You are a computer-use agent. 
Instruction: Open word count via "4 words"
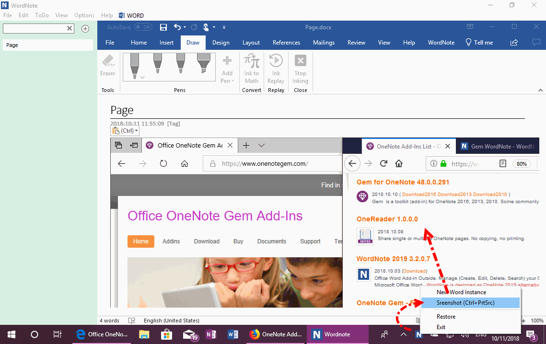[x=109, y=321]
